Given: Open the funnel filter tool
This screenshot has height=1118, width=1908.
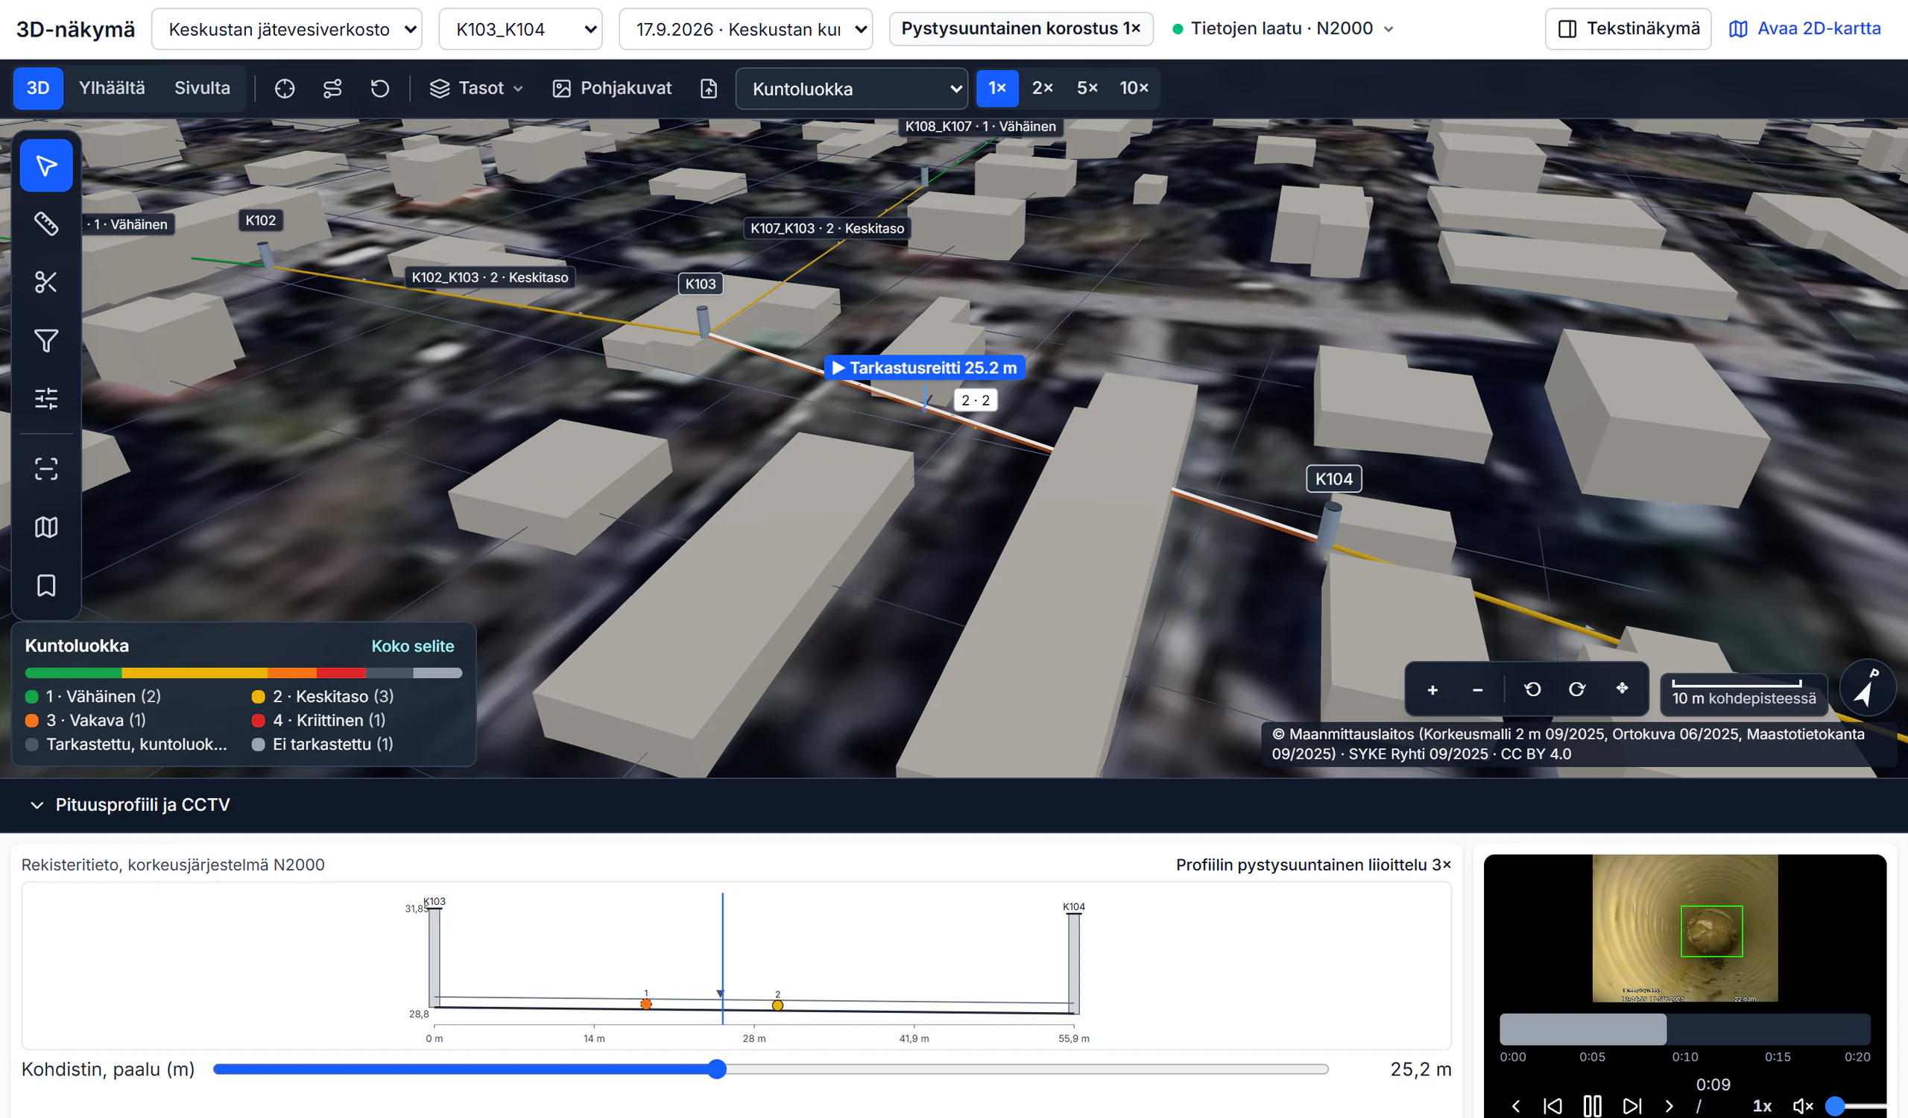Looking at the screenshot, I should click(x=46, y=341).
